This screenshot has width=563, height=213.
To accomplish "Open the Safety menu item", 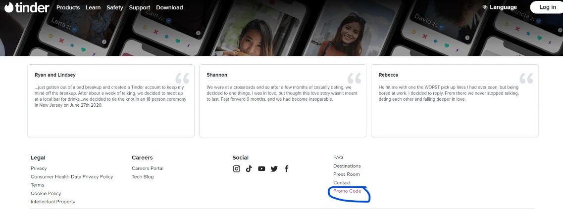I will click(x=115, y=7).
